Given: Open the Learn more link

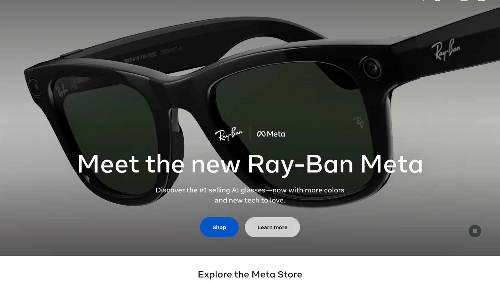Looking at the screenshot, I should (272, 227).
